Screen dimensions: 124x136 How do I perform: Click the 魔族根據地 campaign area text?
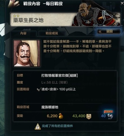coord(50,107)
